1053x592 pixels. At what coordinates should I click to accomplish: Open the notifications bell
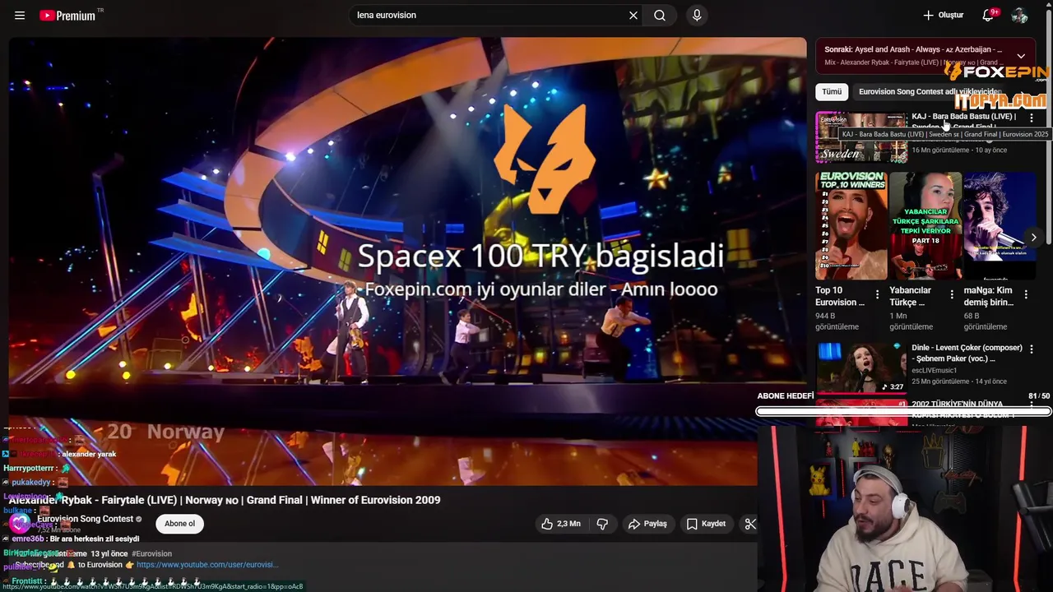(x=990, y=16)
